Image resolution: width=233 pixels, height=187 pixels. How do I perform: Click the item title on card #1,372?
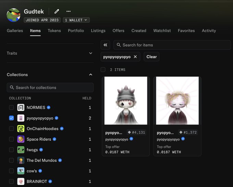pyautogui.click(x=165, y=133)
